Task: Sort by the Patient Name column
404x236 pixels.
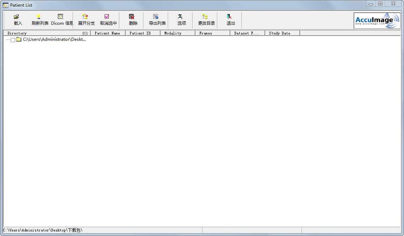Action: coord(107,33)
